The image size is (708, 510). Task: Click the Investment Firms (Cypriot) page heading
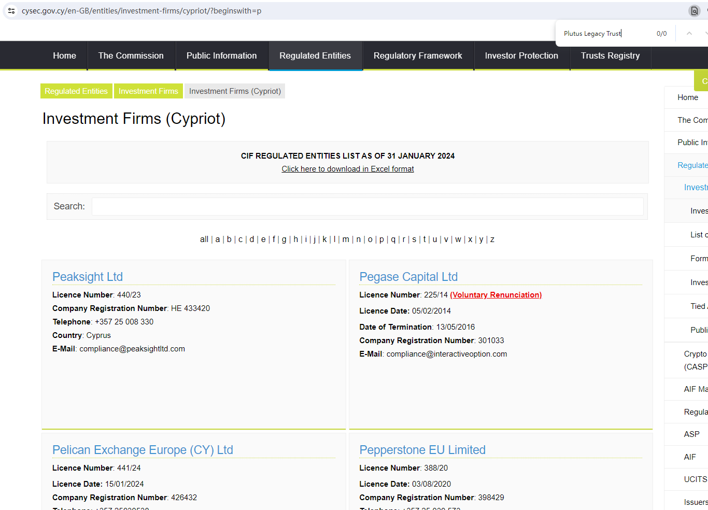pyautogui.click(x=134, y=119)
